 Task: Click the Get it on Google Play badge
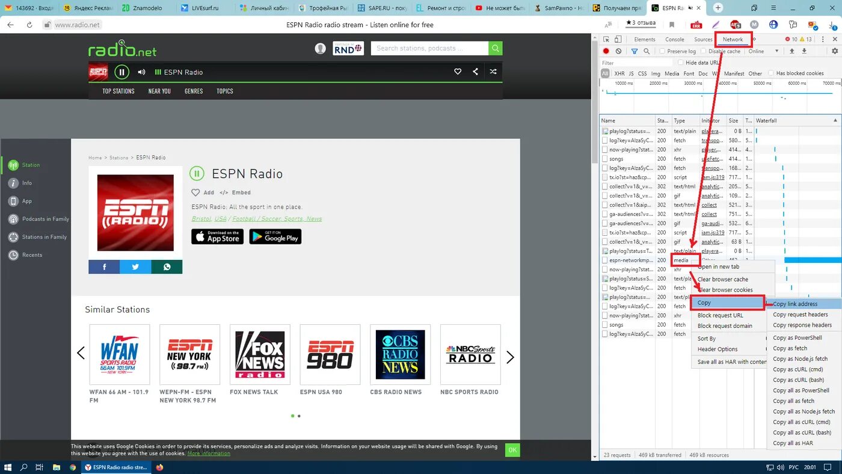pyautogui.click(x=275, y=237)
